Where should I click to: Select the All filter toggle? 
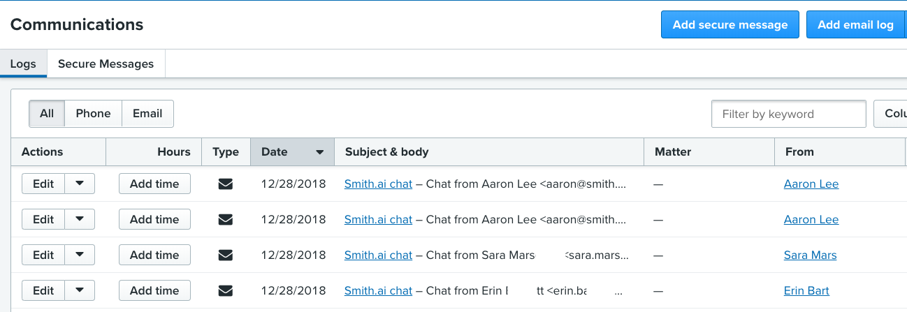pyautogui.click(x=47, y=114)
